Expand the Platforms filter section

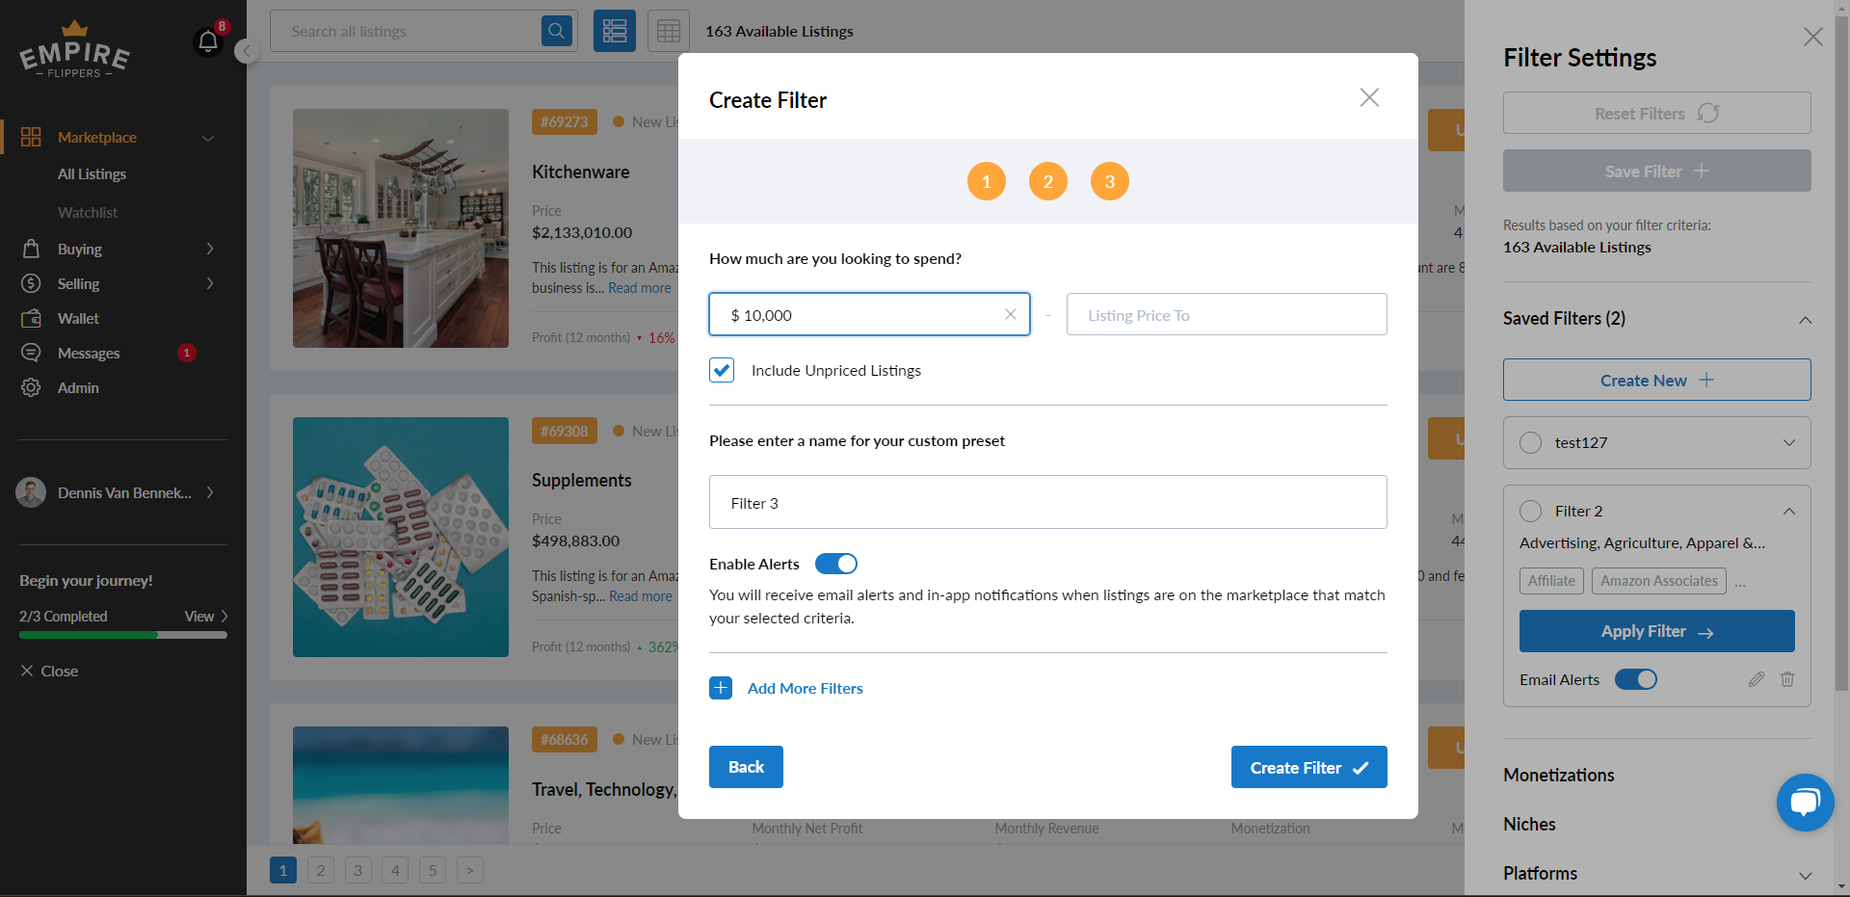point(1805,875)
